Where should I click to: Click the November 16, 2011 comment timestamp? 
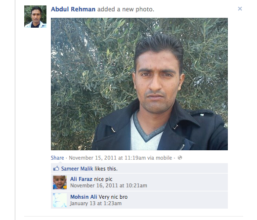point(109,185)
